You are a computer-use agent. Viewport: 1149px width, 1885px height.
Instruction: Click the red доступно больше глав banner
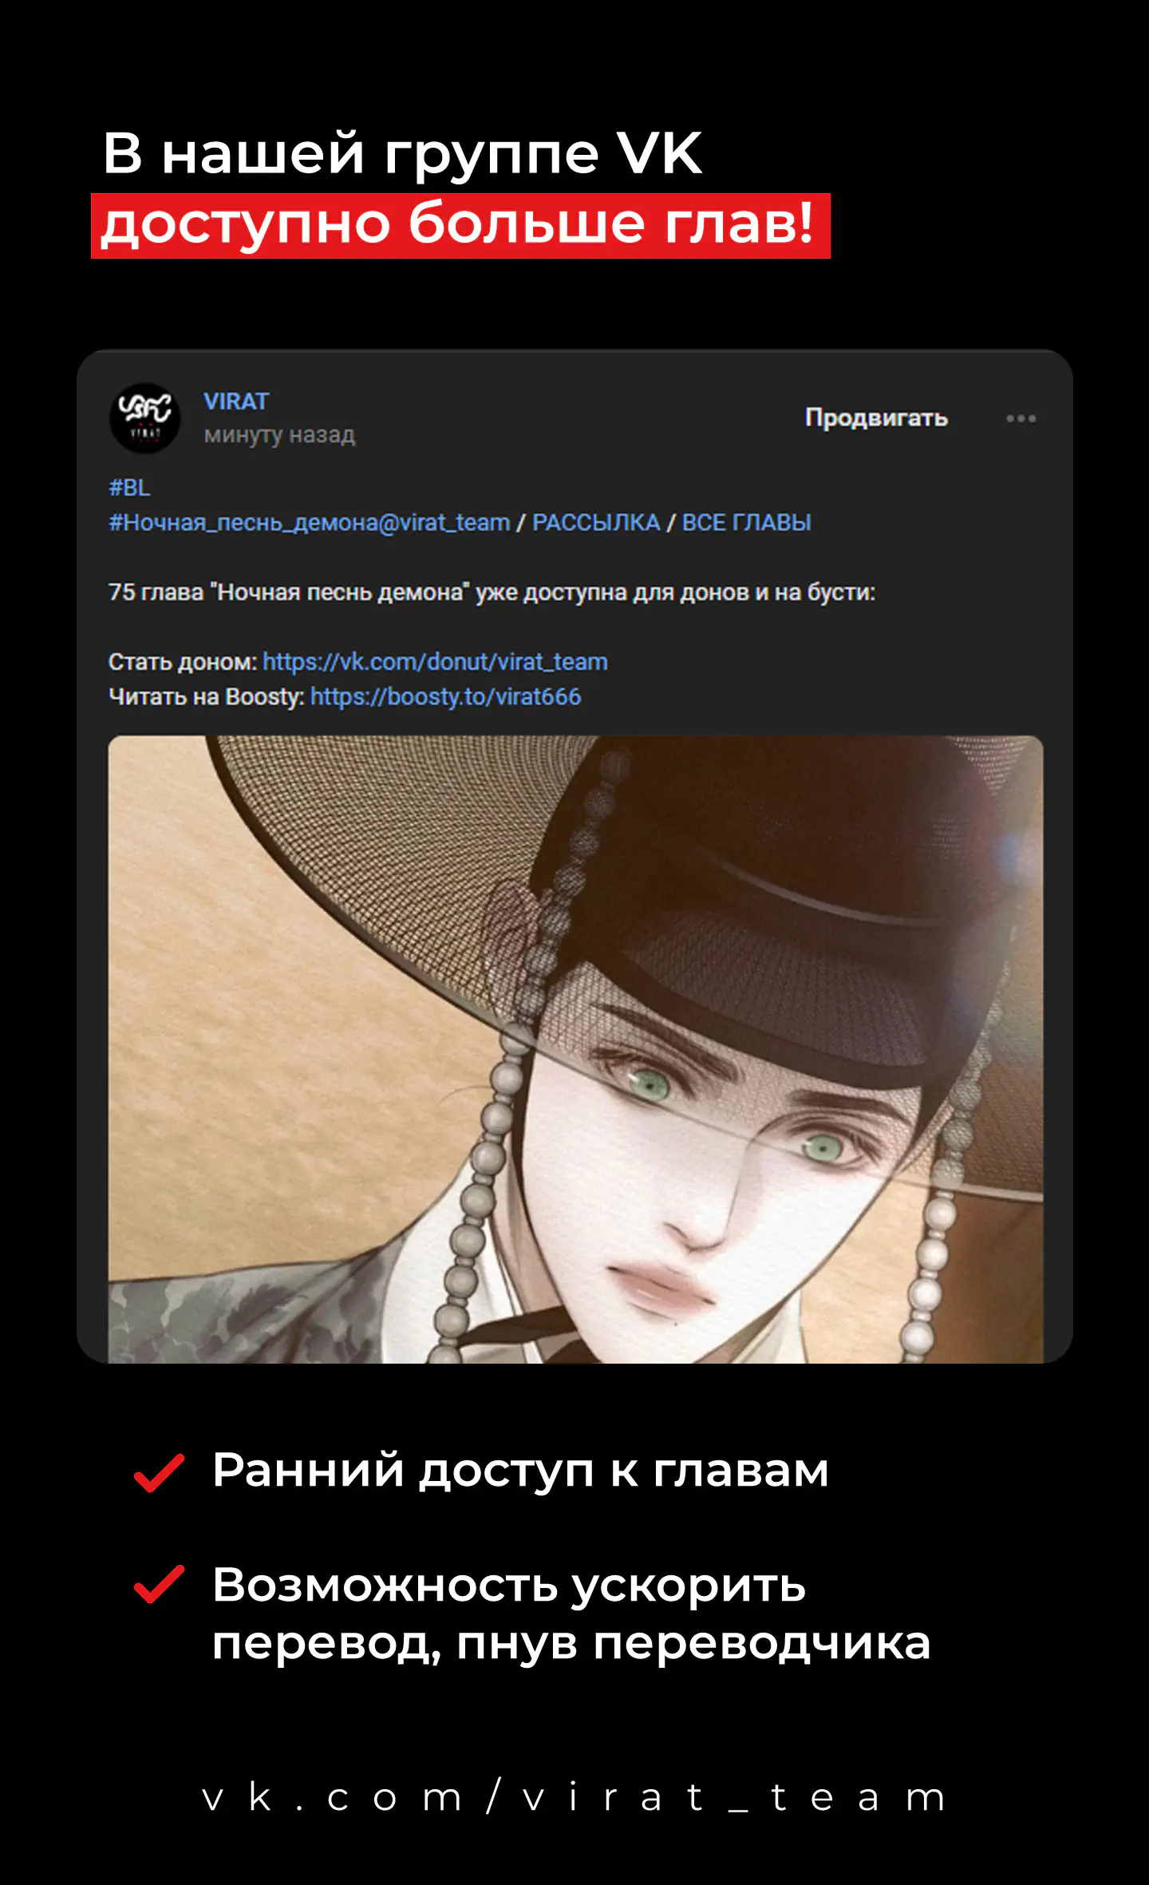pos(460,225)
